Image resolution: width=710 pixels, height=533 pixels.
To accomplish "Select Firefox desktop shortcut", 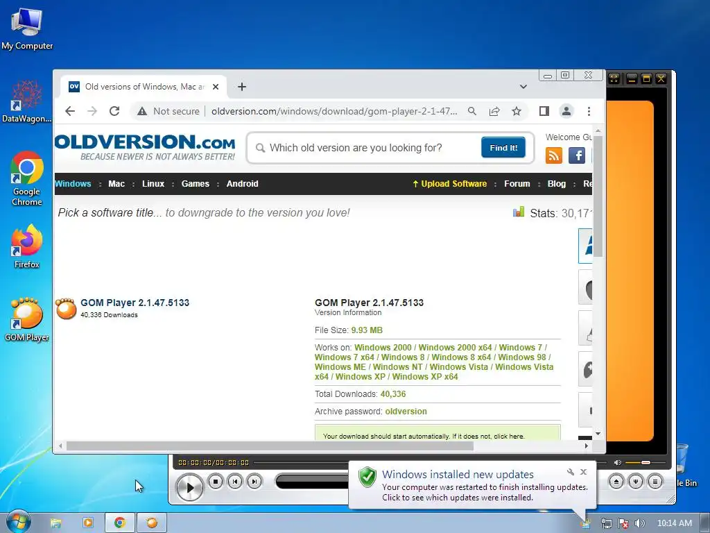I will point(27,246).
